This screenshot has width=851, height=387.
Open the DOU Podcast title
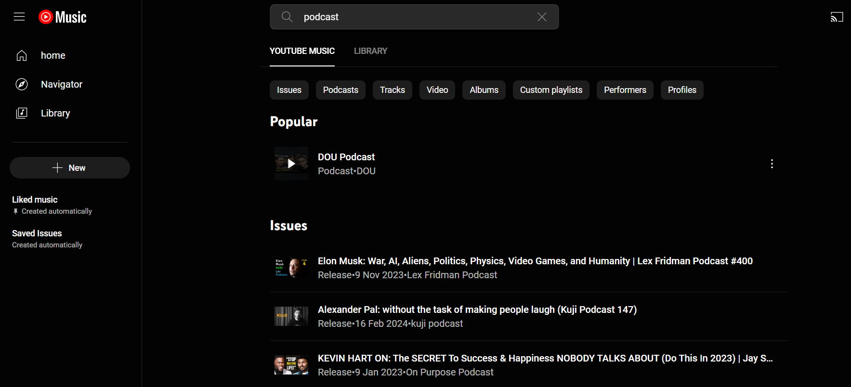[x=346, y=157]
